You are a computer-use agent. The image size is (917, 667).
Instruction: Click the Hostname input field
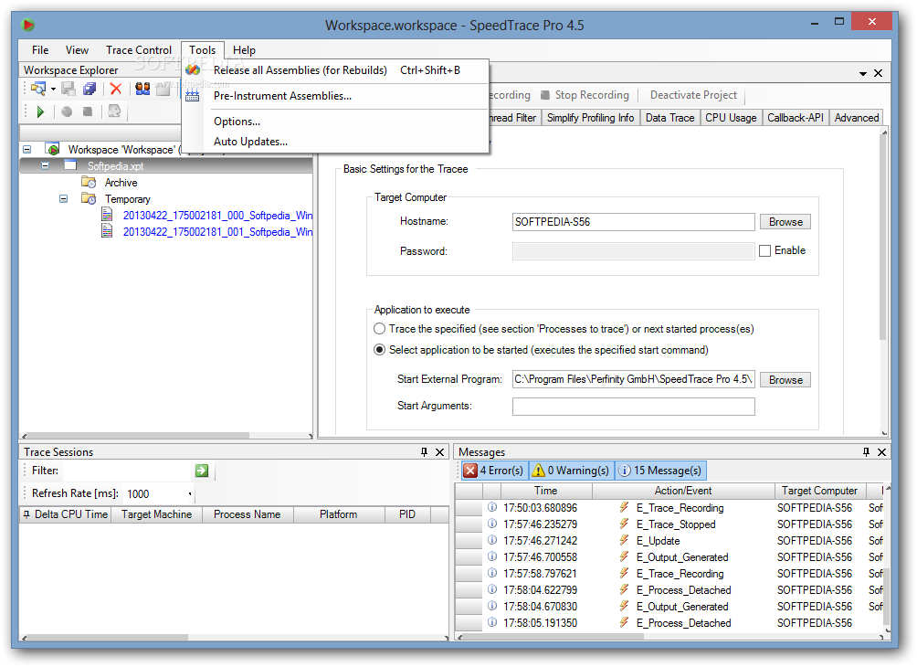click(x=633, y=222)
